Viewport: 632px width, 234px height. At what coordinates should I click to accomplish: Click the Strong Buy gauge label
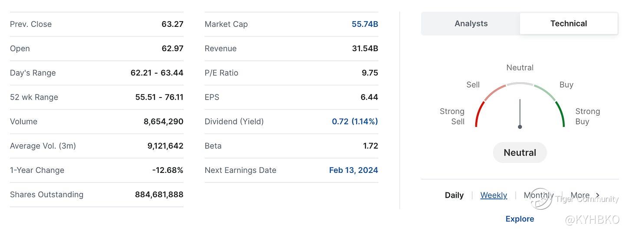[587, 117]
